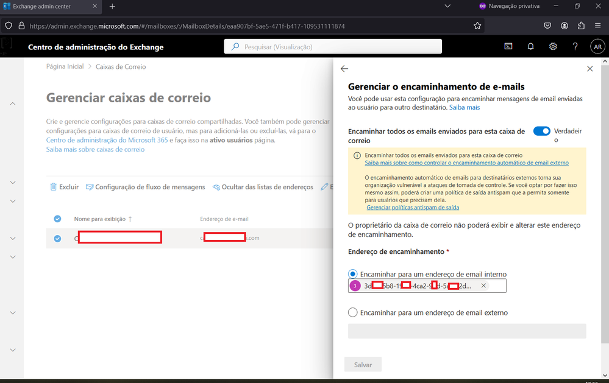
Task: Toggle the forward all emails switch
Action: tap(541, 131)
